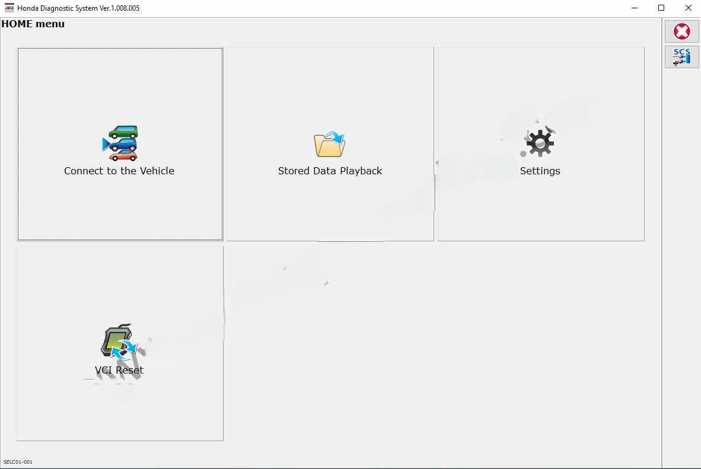
Task: Choose the "Stored Data Playback" text label
Action: pyautogui.click(x=330, y=171)
